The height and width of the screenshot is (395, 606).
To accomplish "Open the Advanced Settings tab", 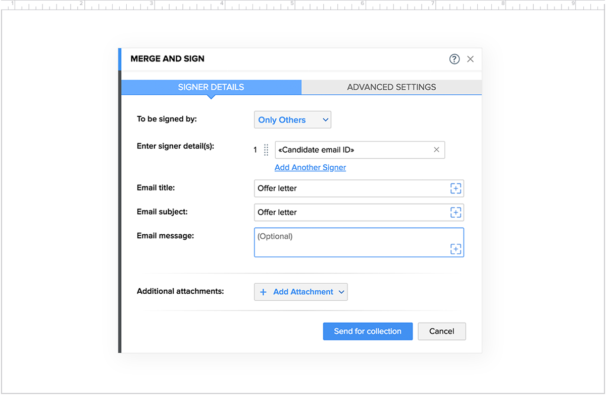I will [391, 87].
